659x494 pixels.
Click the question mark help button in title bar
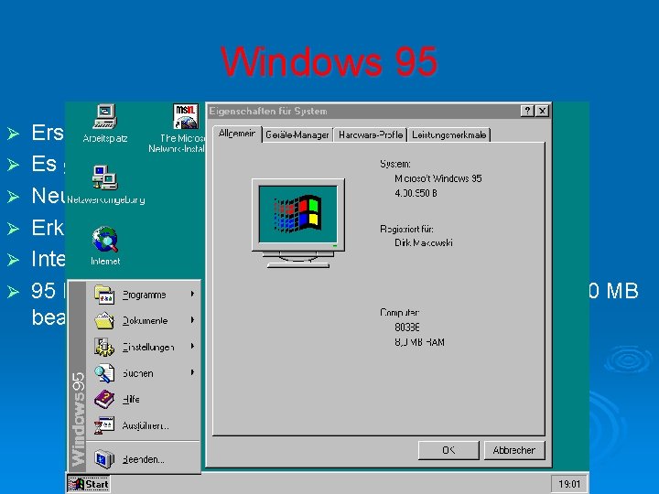click(x=527, y=111)
